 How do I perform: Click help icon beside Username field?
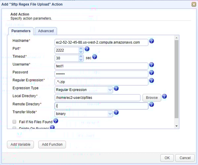click(151, 65)
